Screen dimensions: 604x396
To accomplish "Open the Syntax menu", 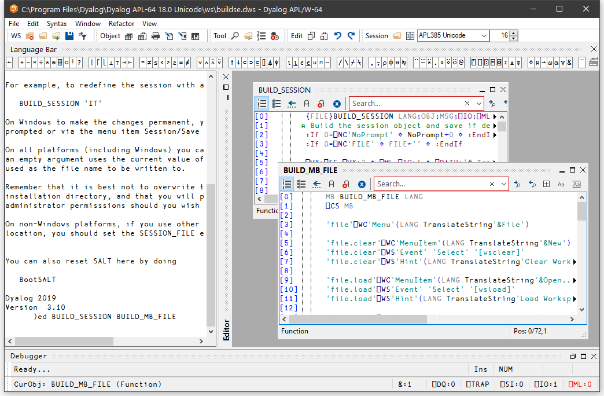I will [57, 24].
